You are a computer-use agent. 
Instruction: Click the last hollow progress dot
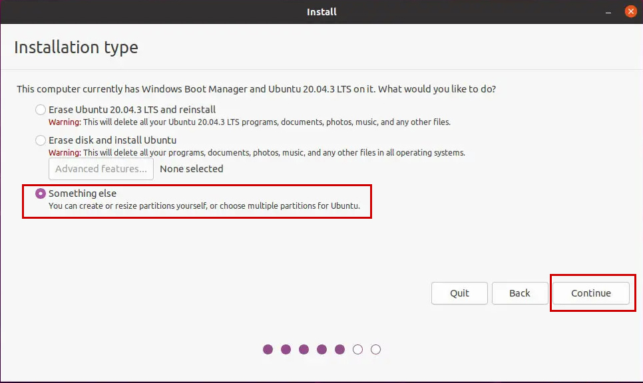(x=375, y=348)
